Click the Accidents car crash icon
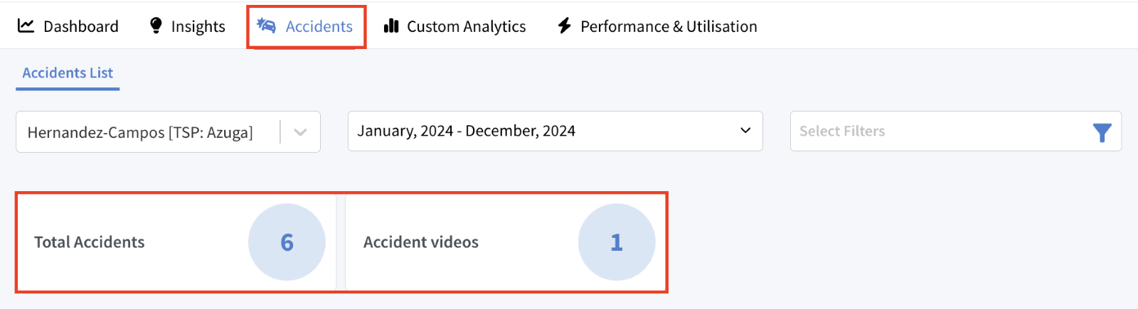 (266, 26)
